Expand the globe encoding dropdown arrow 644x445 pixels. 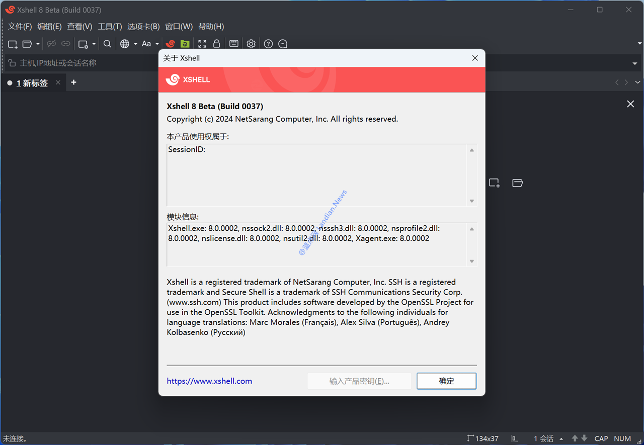coord(135,44)
